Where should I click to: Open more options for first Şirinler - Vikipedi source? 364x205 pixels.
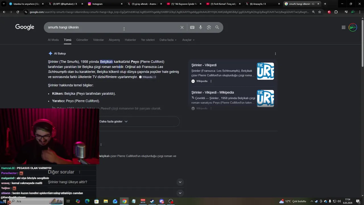click(x=211, y=81)
